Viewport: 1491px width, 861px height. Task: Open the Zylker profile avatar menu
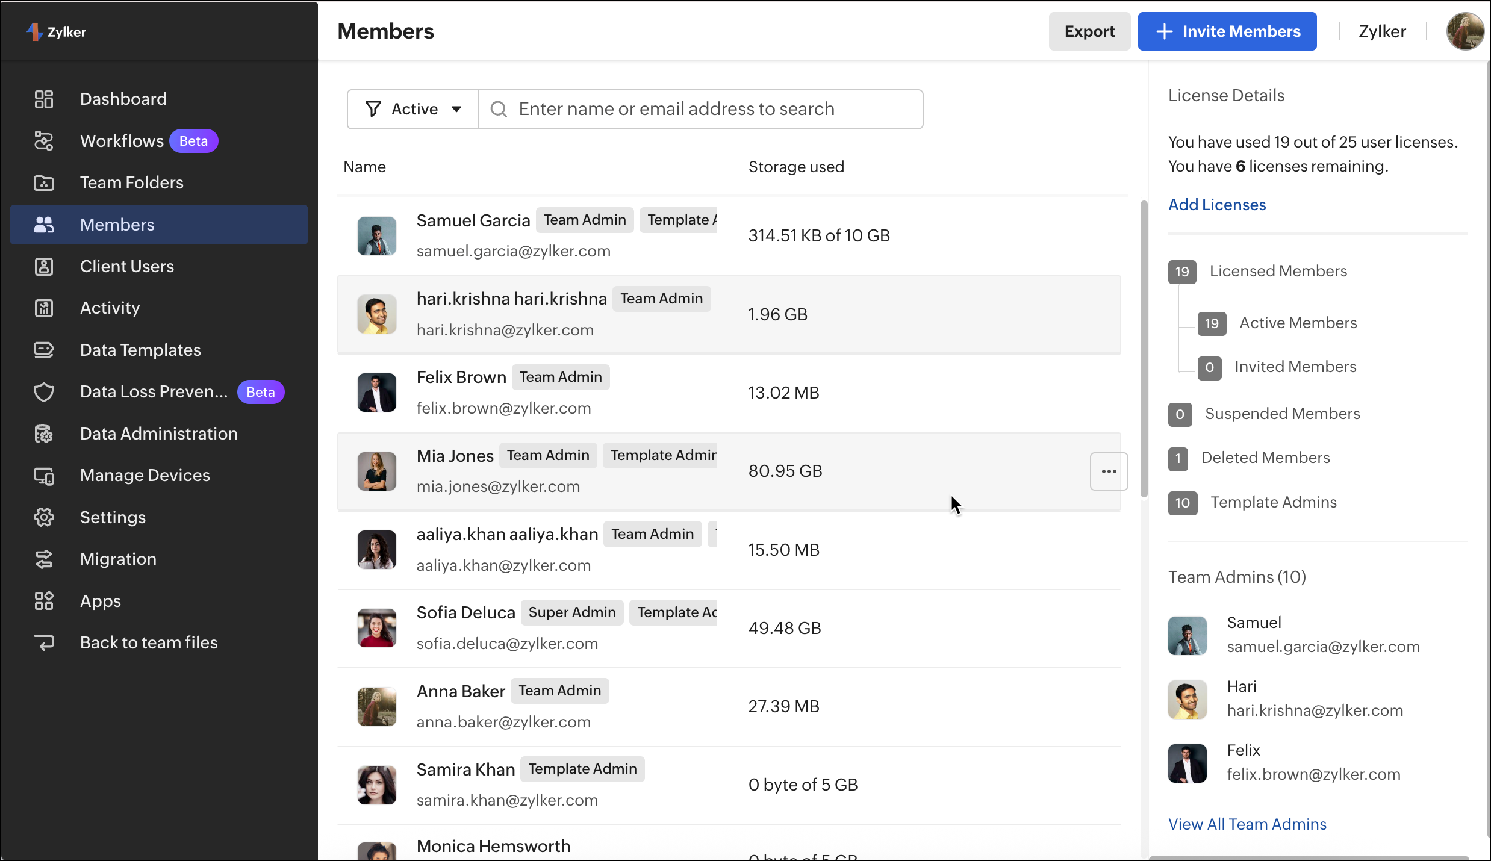(1465, 31)
